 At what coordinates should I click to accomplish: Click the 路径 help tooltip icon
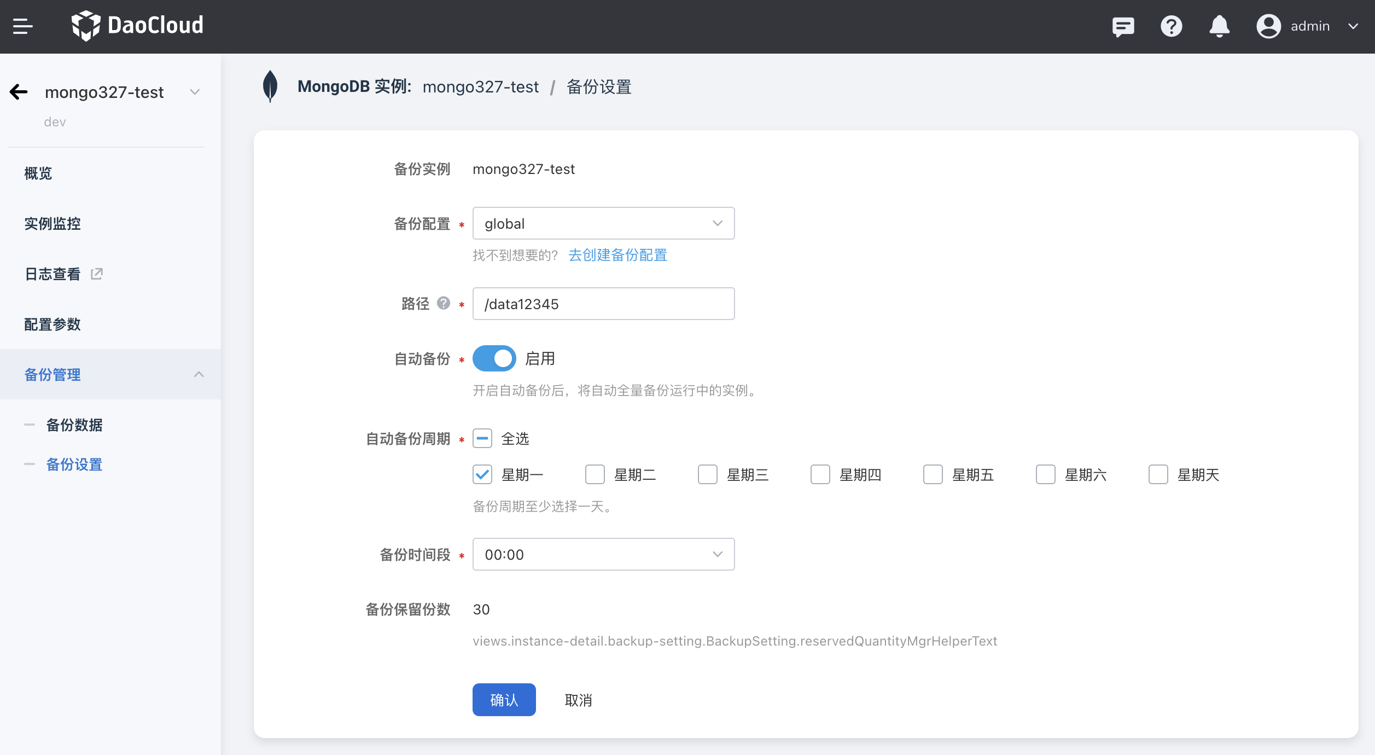point(443,303)
